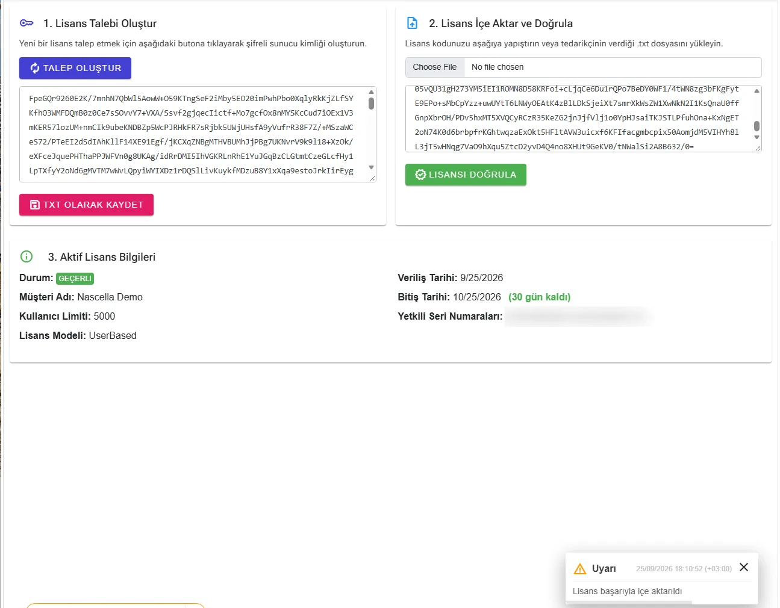Click the scrollbar thumb in request code textarea

(371, 104)
